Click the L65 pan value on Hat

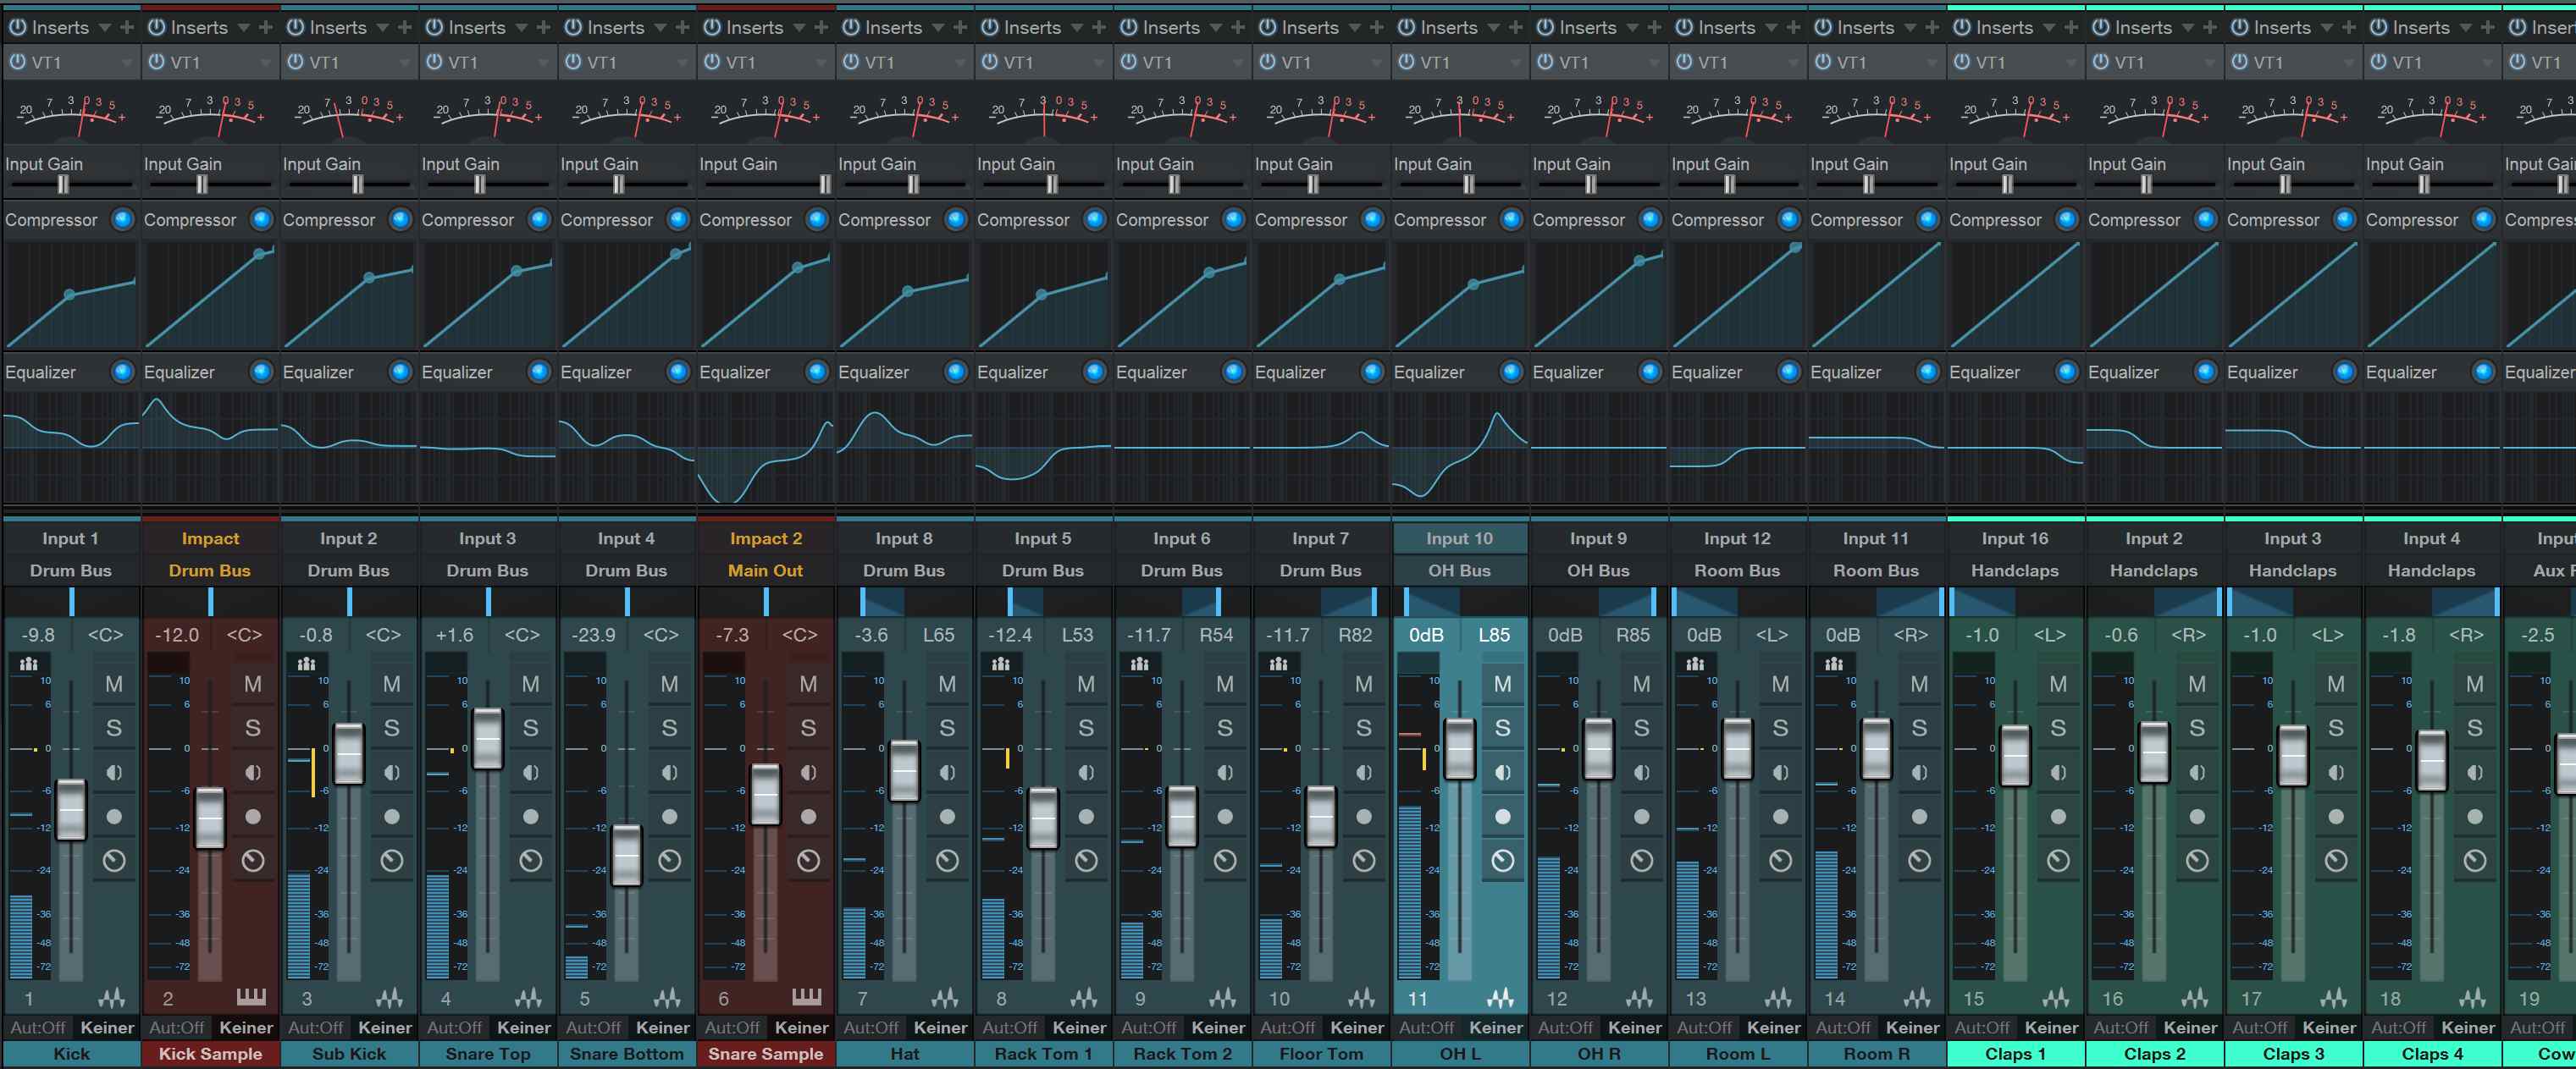938,636
